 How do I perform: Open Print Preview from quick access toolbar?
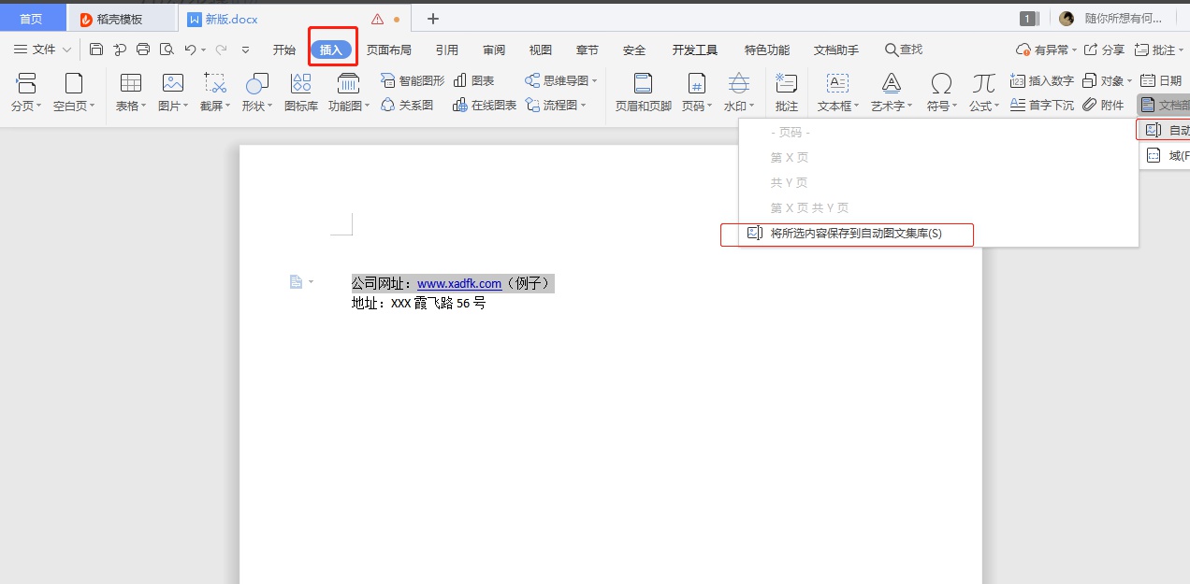point(167,50)
